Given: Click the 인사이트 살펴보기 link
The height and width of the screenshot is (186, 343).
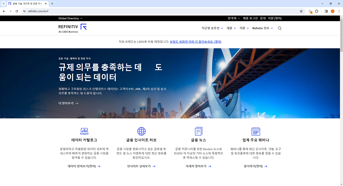Looking at the screenshot, I should pos(141,166).
